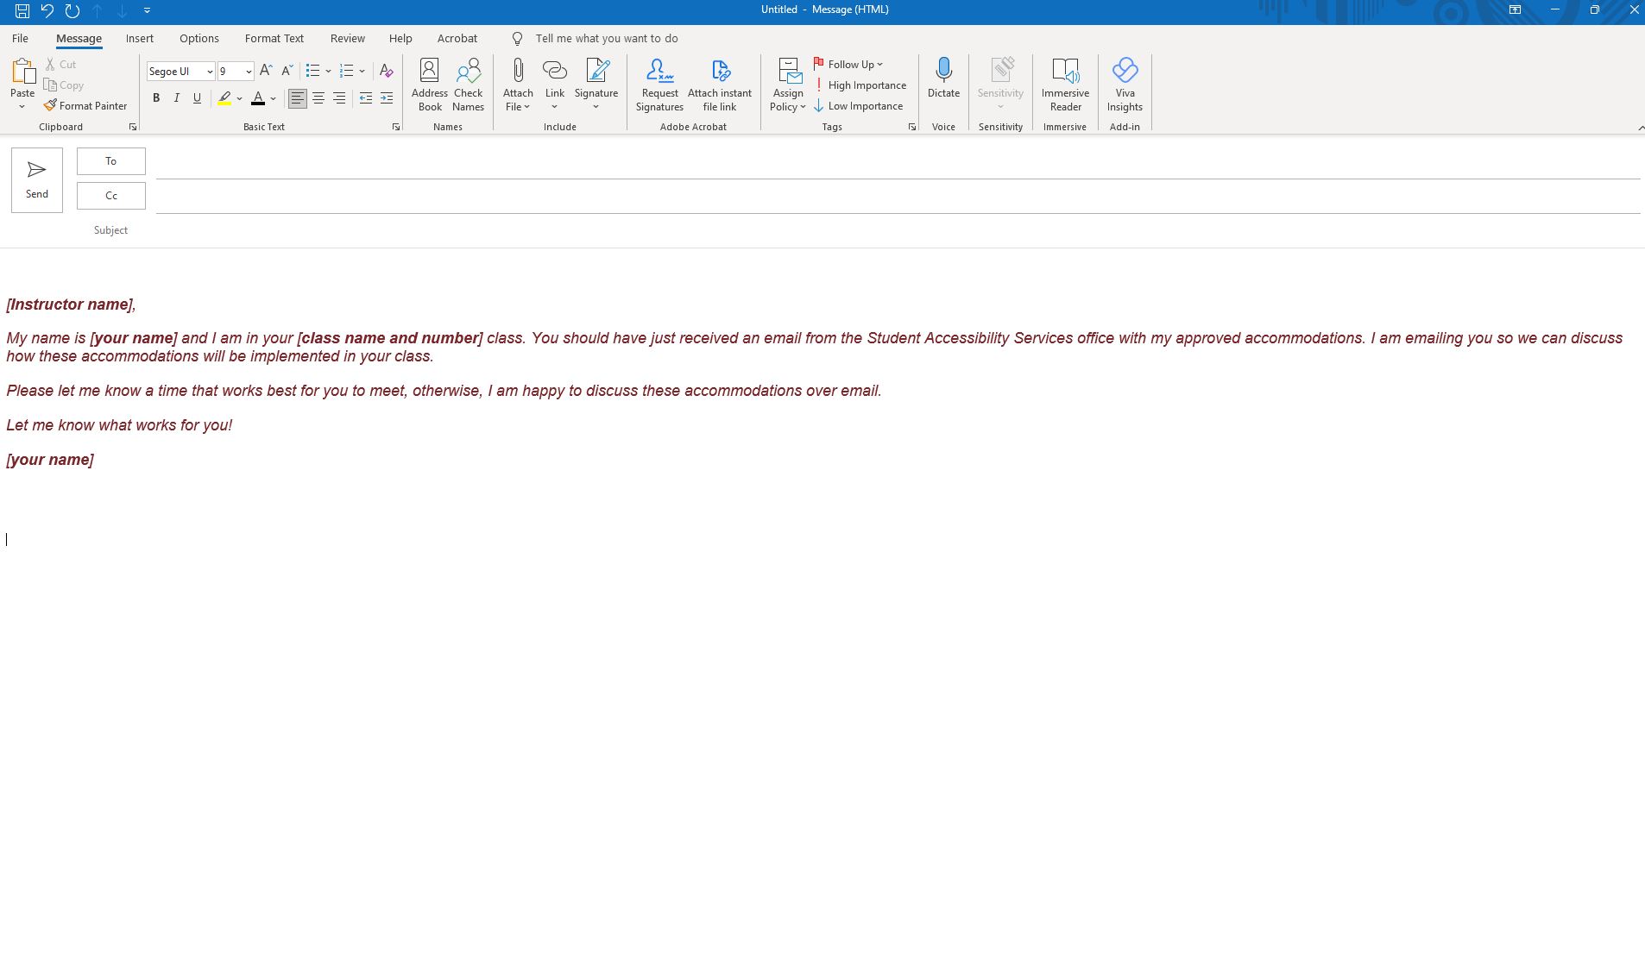Toggle underline formatting

point(197,98)
